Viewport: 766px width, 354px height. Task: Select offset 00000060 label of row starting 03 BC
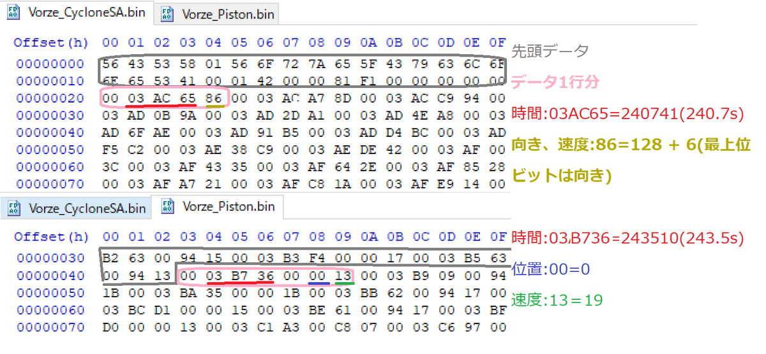click(x=50, y=309)
